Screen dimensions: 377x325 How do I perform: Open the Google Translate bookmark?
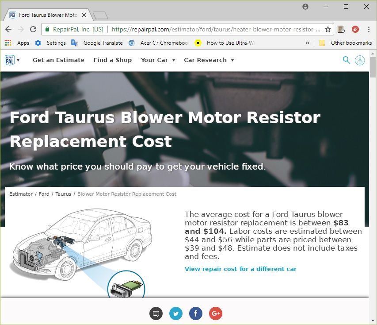[97, 43]
